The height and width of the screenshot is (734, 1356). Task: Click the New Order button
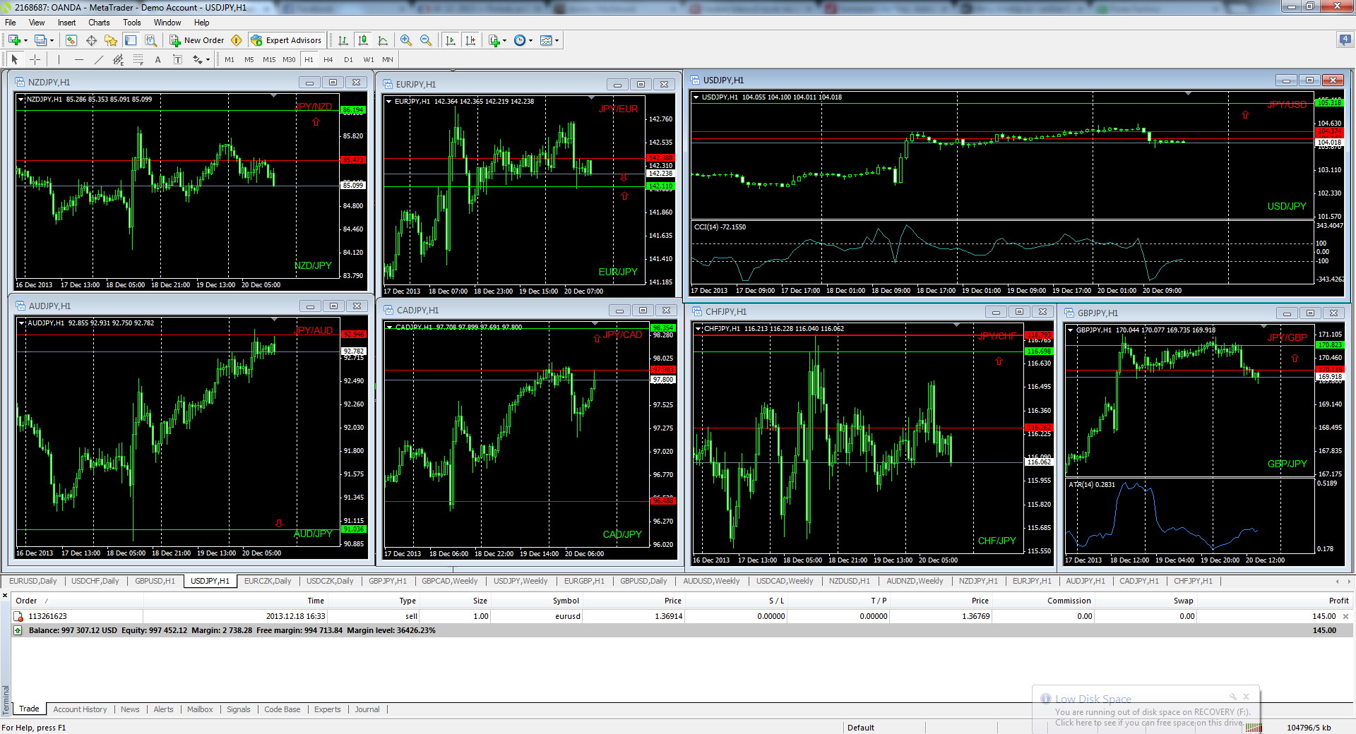(x=197, y=40)
